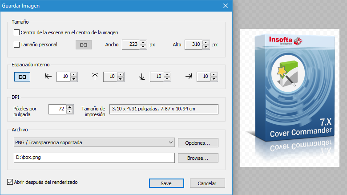Decrease right padding with down arrow
The width and height of the screenshot is (347, 195).
[214, 79]
